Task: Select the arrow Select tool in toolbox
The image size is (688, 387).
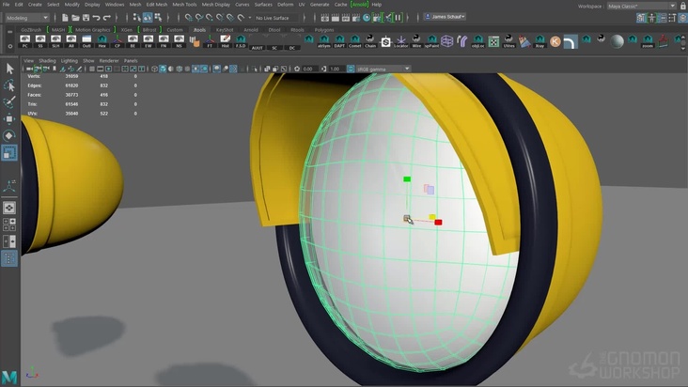Action: (9, 69)
